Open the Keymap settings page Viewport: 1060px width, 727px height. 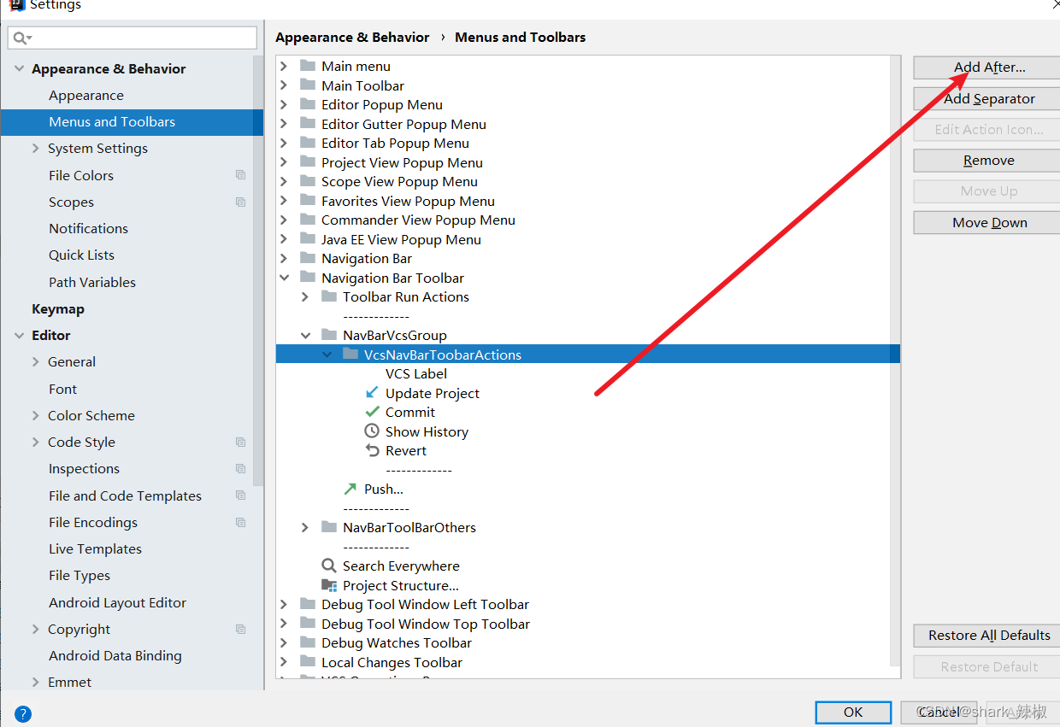58,308
